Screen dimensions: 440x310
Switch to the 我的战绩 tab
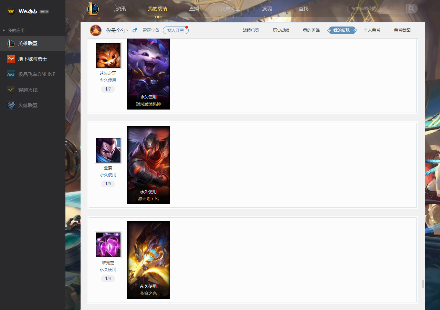coord(158,9)
